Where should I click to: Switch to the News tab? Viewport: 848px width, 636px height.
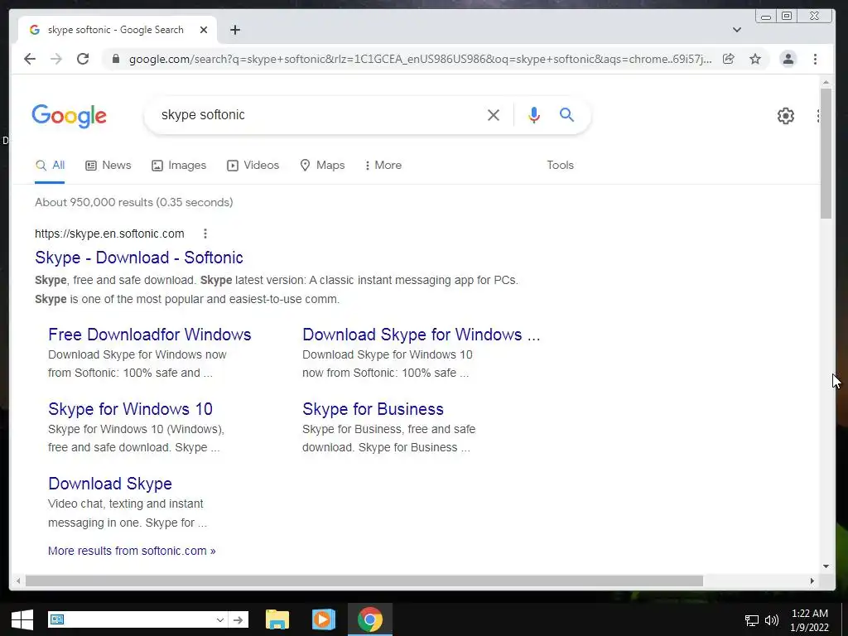pos(108,166)
